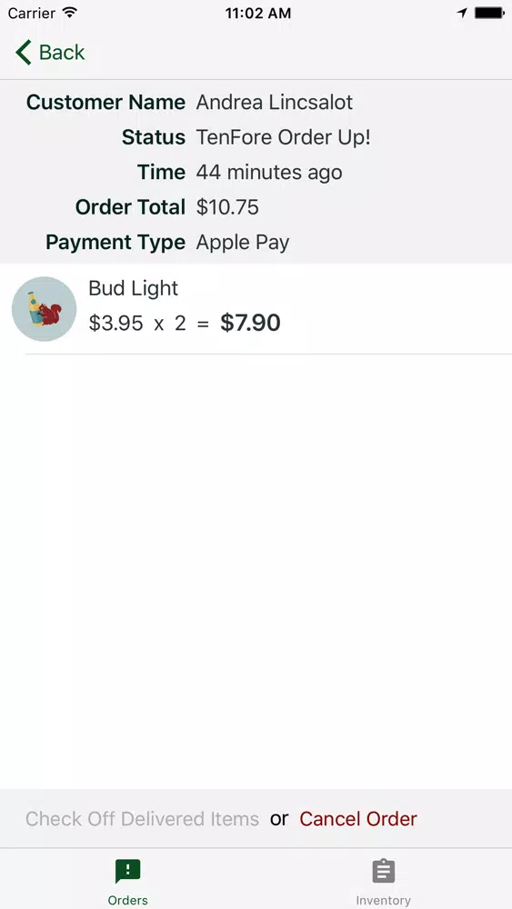This screenshot has height=909, width=512.
Task: Tap the Back chevron arrow icon
Action: tap(24, 52)
